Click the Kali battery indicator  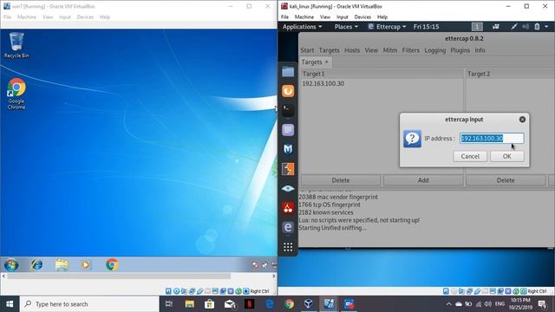pyautogui.click(x=537, y=27)
